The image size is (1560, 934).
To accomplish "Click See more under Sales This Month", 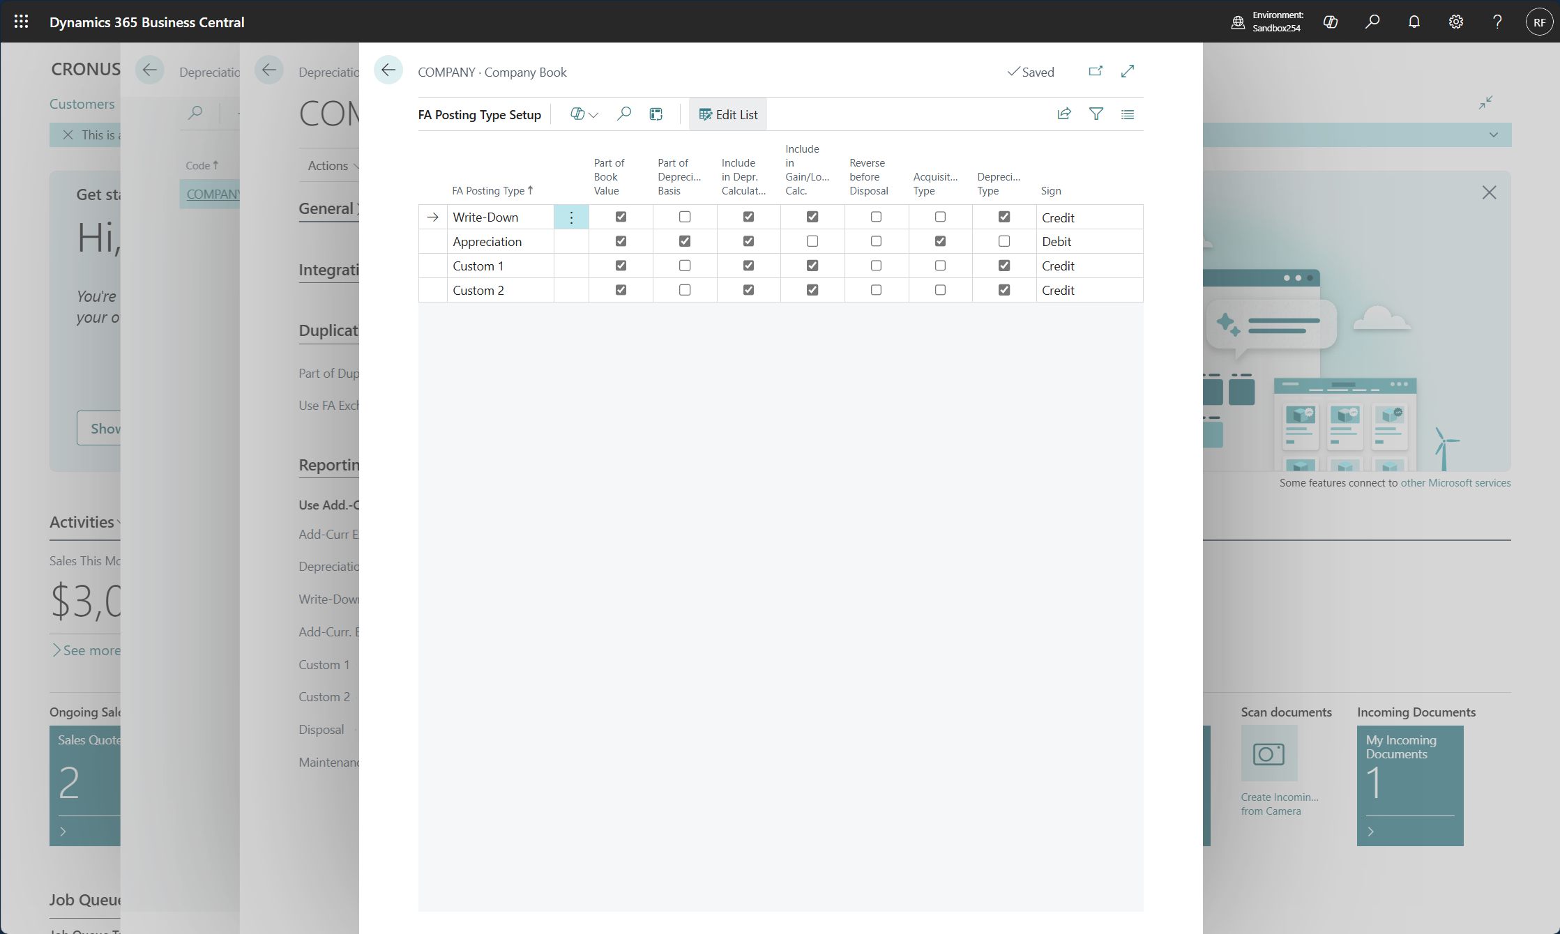I will (x=86, y=650).
